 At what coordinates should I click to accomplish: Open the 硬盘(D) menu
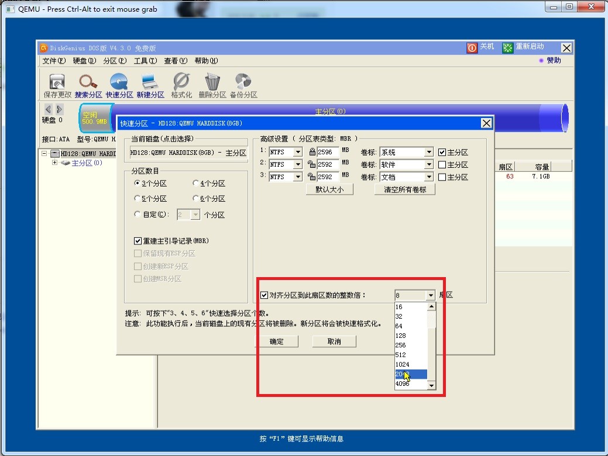tap(84, 61)
